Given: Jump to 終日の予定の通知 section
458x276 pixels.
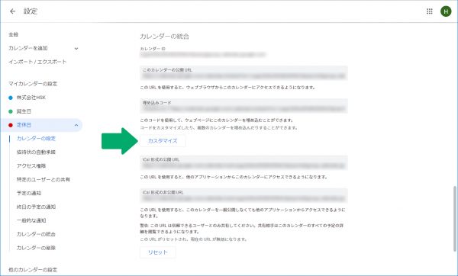Looking at the screenshot, I should (36, 207).
